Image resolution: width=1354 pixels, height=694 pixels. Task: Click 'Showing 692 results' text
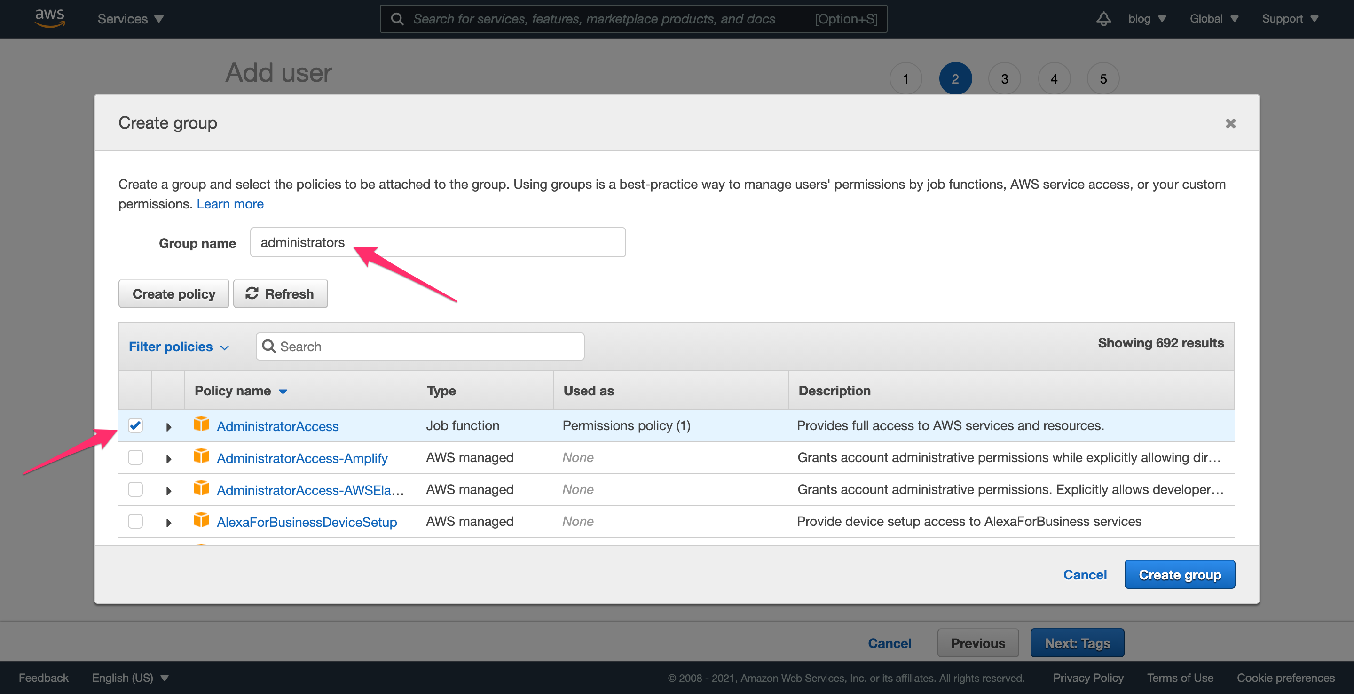[1161, 343]
